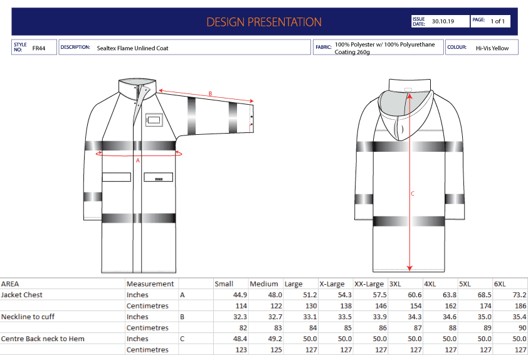Click the neckline-to-cuff value 33.9

[x=380, y=317]
